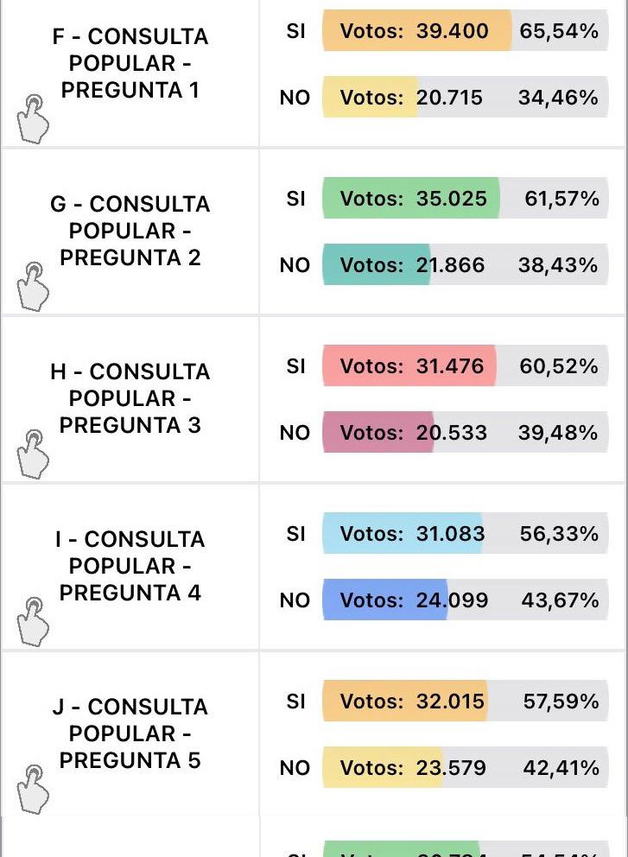Tap the hand pointer icon in Pregunta 4

tap(33, 622)
